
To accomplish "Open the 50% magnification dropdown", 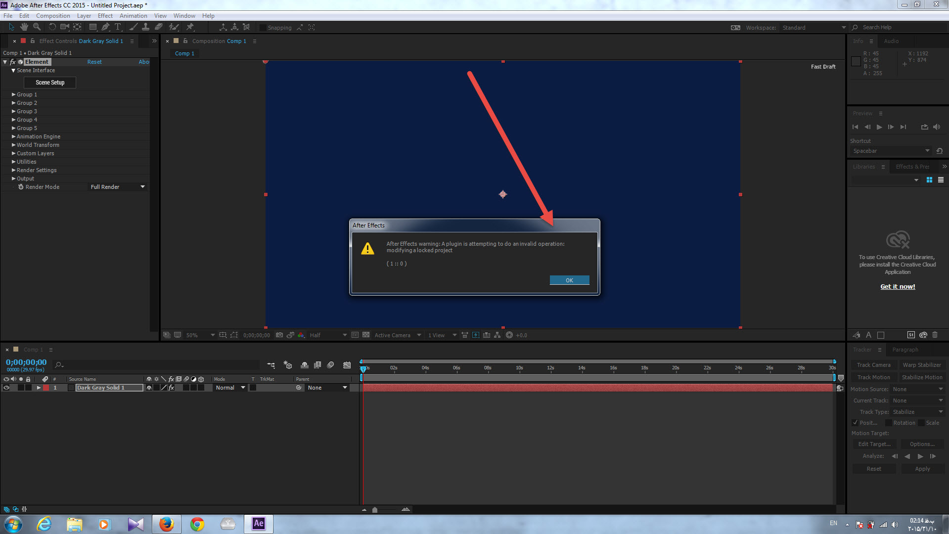I will pos(200,335).
